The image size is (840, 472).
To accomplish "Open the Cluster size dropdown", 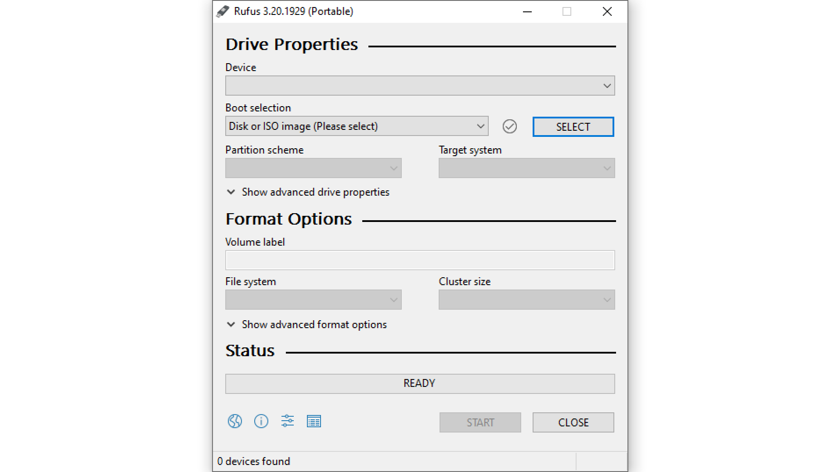I will coord(526,300).
